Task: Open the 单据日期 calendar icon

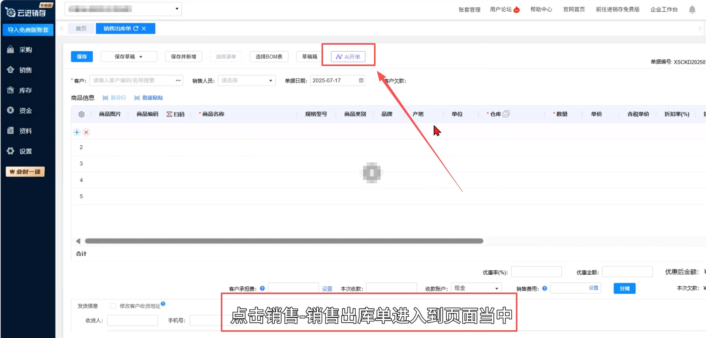Action: click(x=361, y=80)
